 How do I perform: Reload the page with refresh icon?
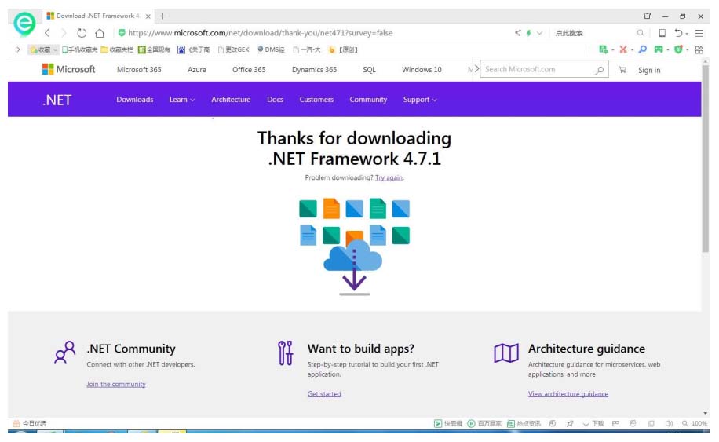(x=82, y=33)
